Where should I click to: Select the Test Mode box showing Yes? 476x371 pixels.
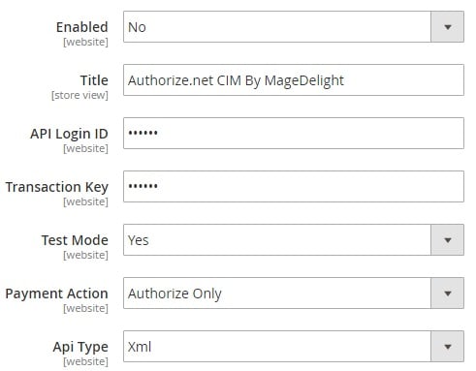click(x=294, y=240)
